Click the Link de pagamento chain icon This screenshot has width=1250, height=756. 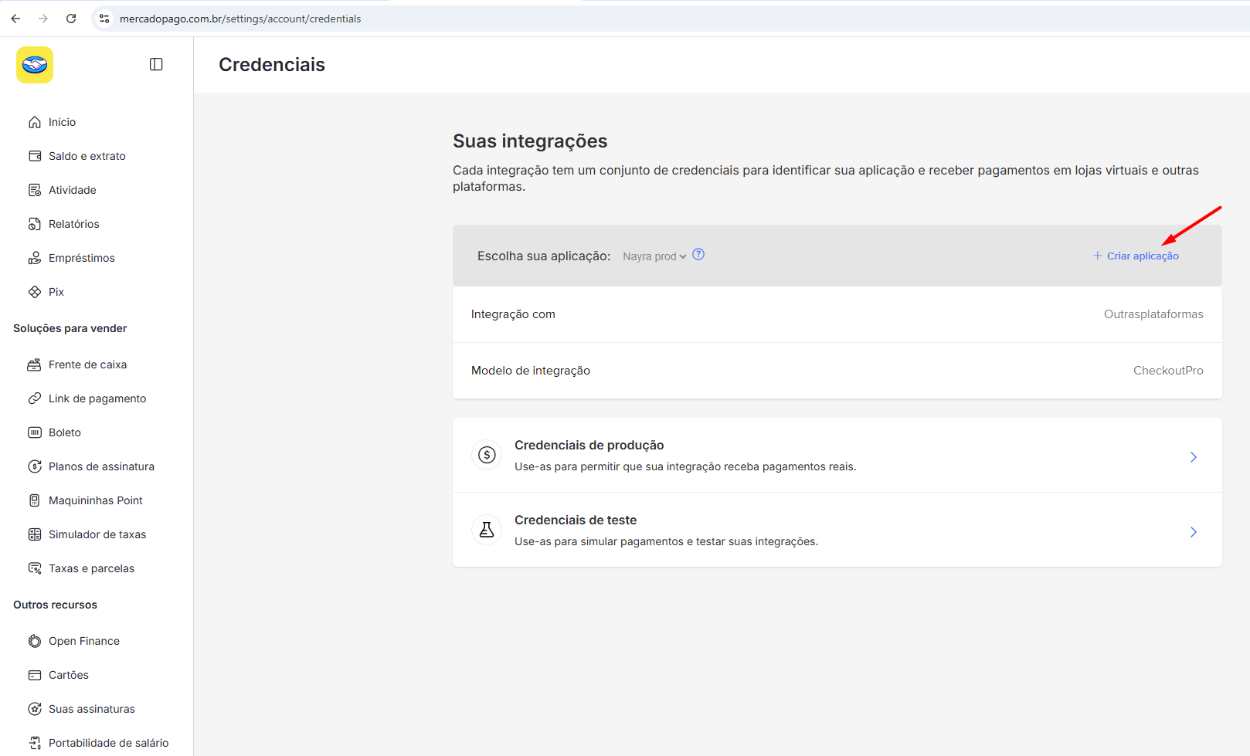coord(35,398)
